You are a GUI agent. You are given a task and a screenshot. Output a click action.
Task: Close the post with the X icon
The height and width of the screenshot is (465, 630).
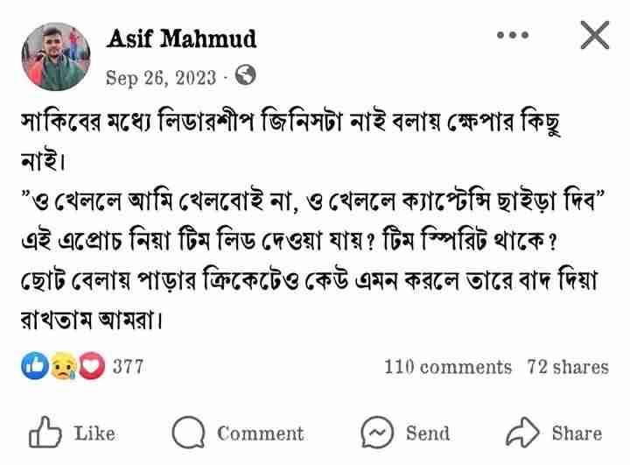coord(595,35)
